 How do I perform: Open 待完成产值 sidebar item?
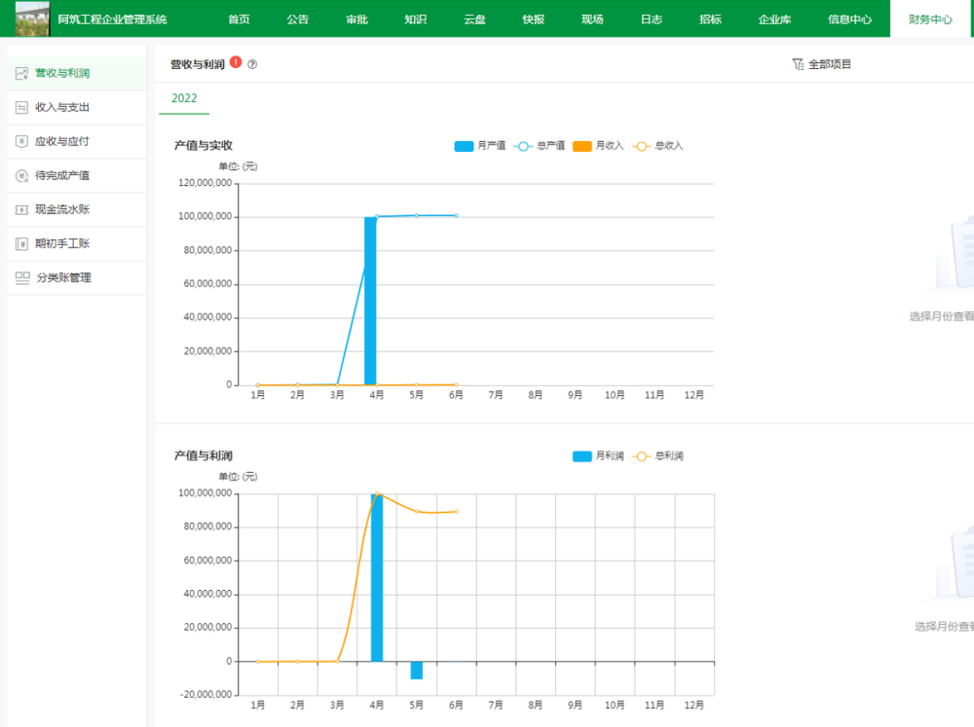(77, 176)
